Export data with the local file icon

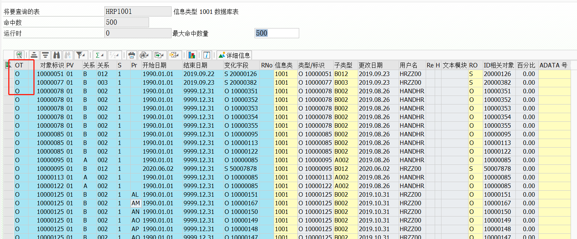point(157,55)
